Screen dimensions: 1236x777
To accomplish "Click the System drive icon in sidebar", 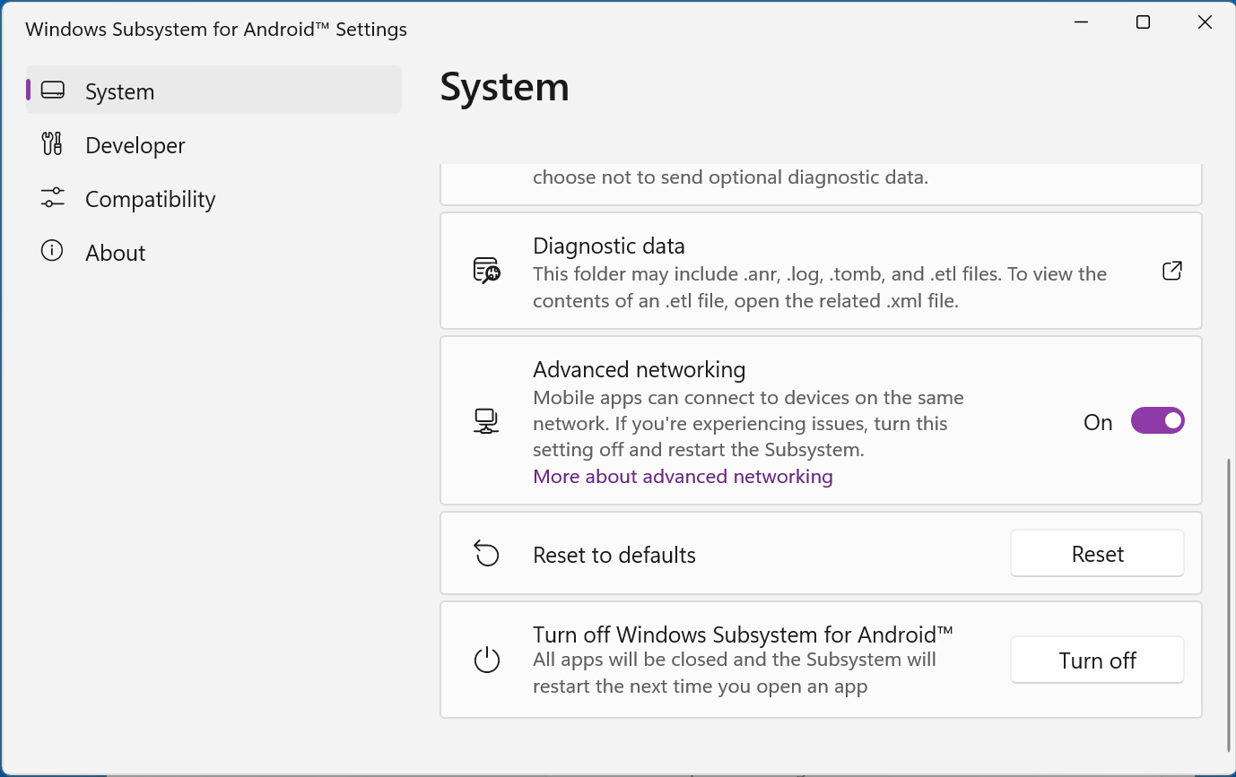I will (53, 91).
